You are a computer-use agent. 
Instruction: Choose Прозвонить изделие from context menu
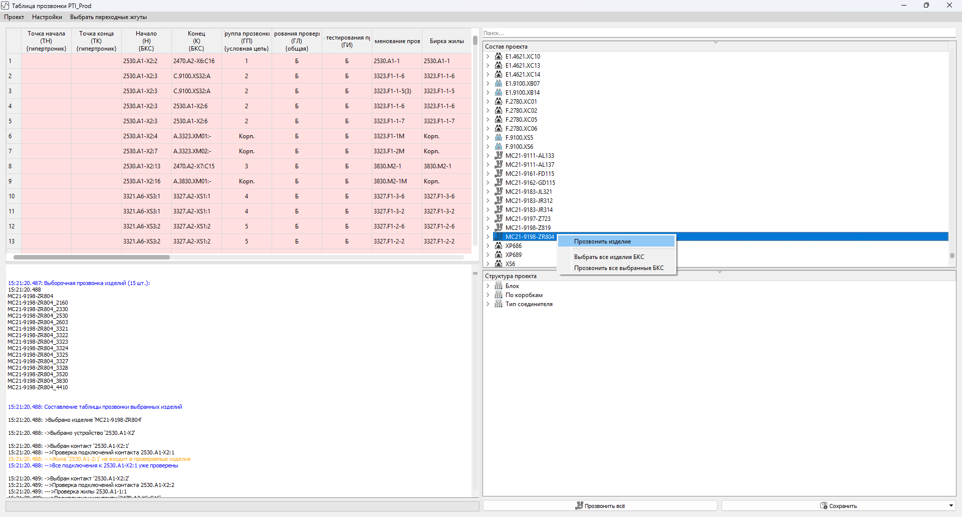602,241
